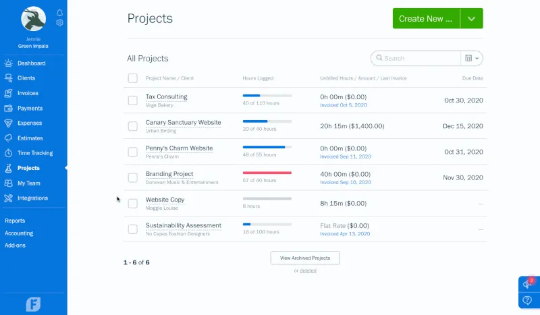Open the announcements megaphone icon
540x315 pixels.
(526, 285)
